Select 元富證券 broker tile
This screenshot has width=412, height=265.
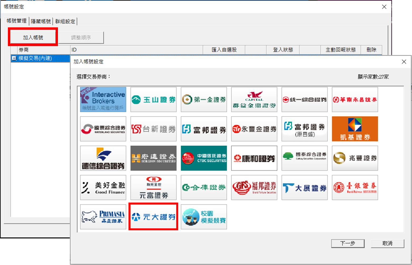tap(153, 188)
